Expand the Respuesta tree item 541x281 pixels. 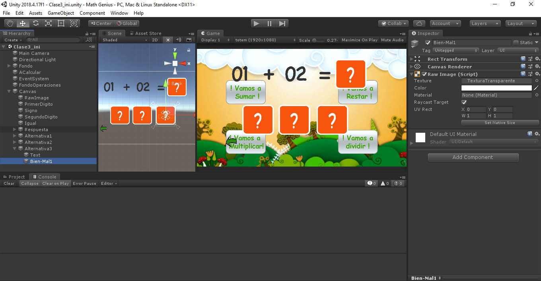point(15,130)
